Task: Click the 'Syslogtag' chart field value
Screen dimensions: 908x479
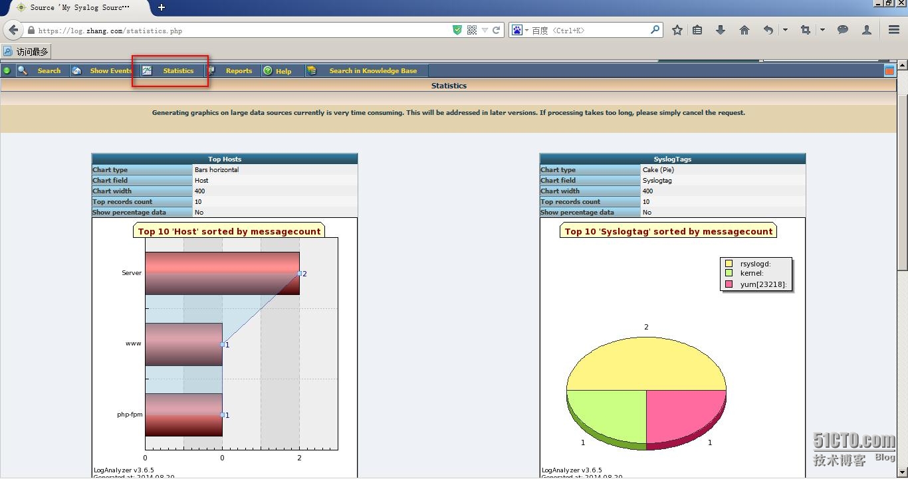Action: [657, 180]
